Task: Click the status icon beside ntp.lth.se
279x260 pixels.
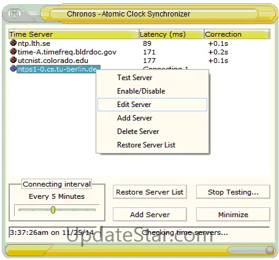Action: 13,43
